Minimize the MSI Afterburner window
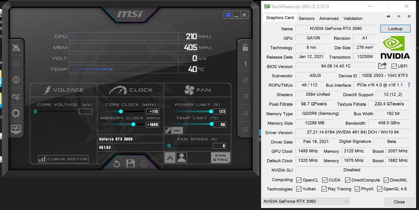419x210 pixels. 236,15
